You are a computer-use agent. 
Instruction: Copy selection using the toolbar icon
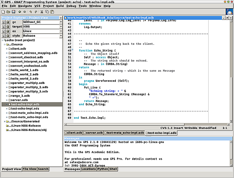[x=47, y=12]
